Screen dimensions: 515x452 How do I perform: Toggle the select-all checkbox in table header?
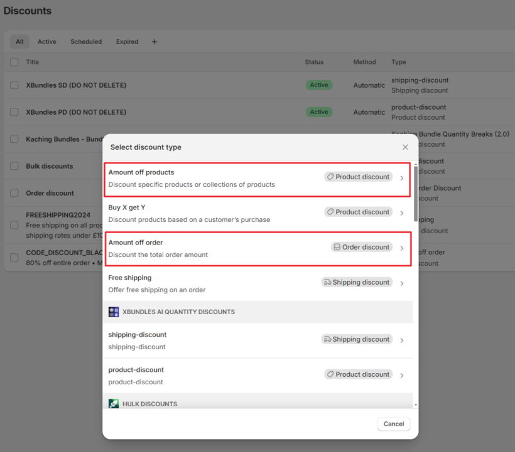click(x=14, y=62)
